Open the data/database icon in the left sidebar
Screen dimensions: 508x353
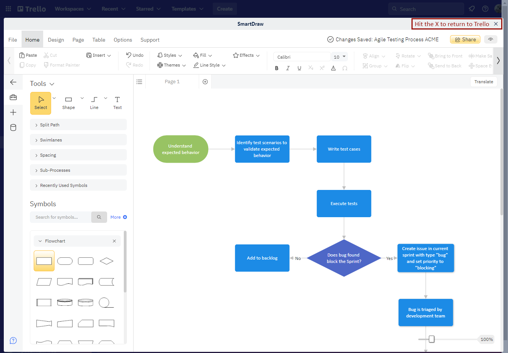tap(13, 128)
